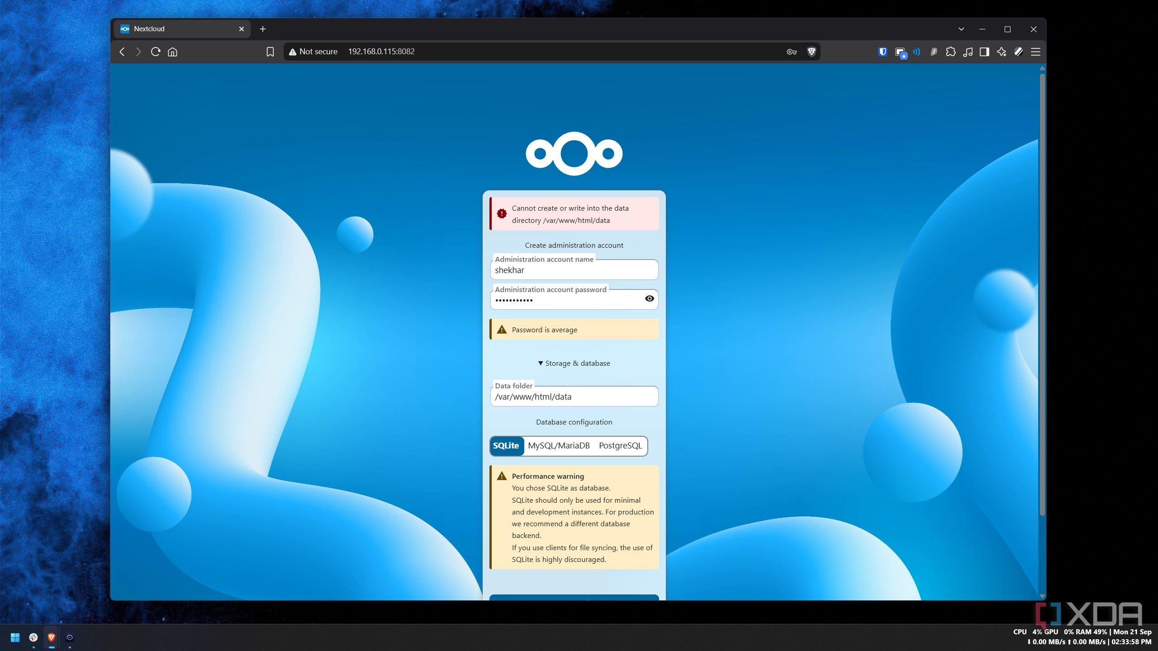Open a new browser tab
The height and width of the screenshot is (651, 1158).
pos(263,29)
